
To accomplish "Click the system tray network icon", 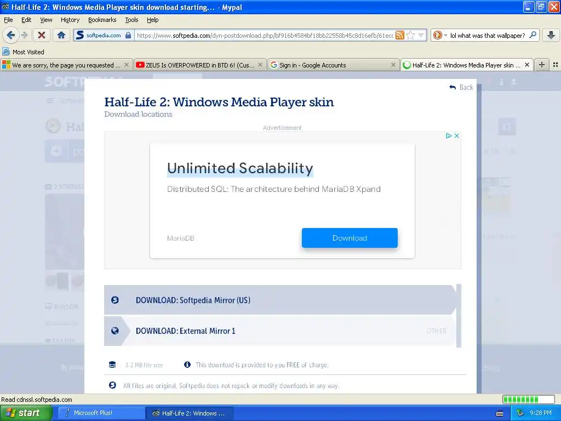I will 520,413.
